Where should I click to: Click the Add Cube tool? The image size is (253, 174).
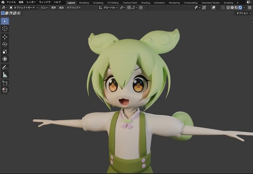pos(5,83)
